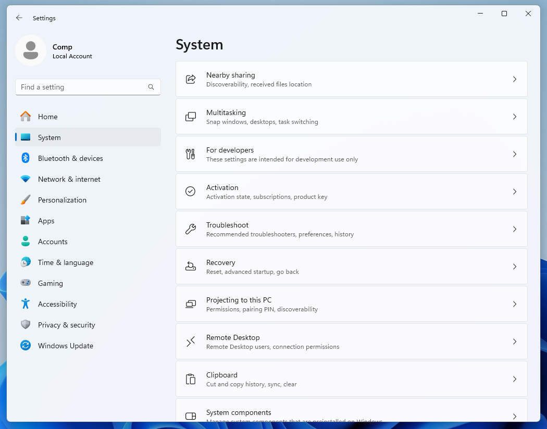Screen dimensions: 547x429
Task: Click the Troubleshoot wrench icon
Action: (191, 229)
